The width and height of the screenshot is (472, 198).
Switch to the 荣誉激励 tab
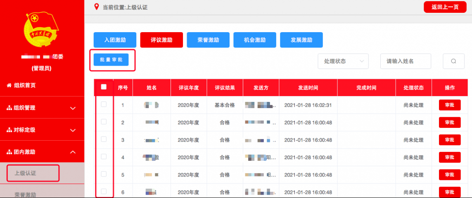208,40
